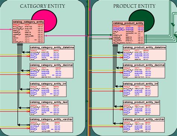Click has_options row in catalog_product_entity
The image size is (177, 136).
click(128, 41)
